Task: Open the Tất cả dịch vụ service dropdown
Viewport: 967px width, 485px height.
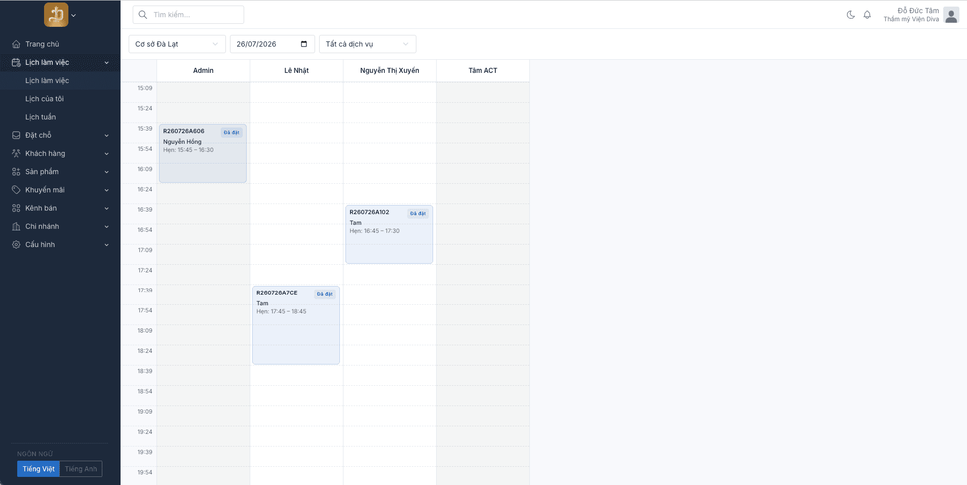Action: pyautogui.click(x=368, y=44)
